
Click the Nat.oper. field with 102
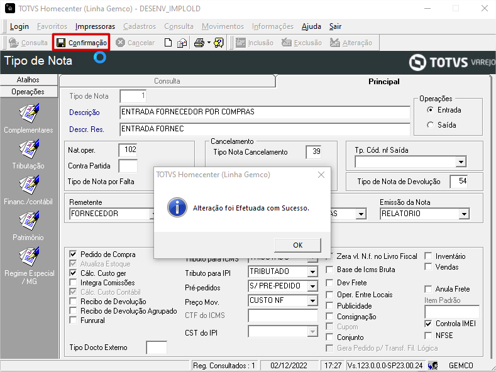(x=128, y=150)
